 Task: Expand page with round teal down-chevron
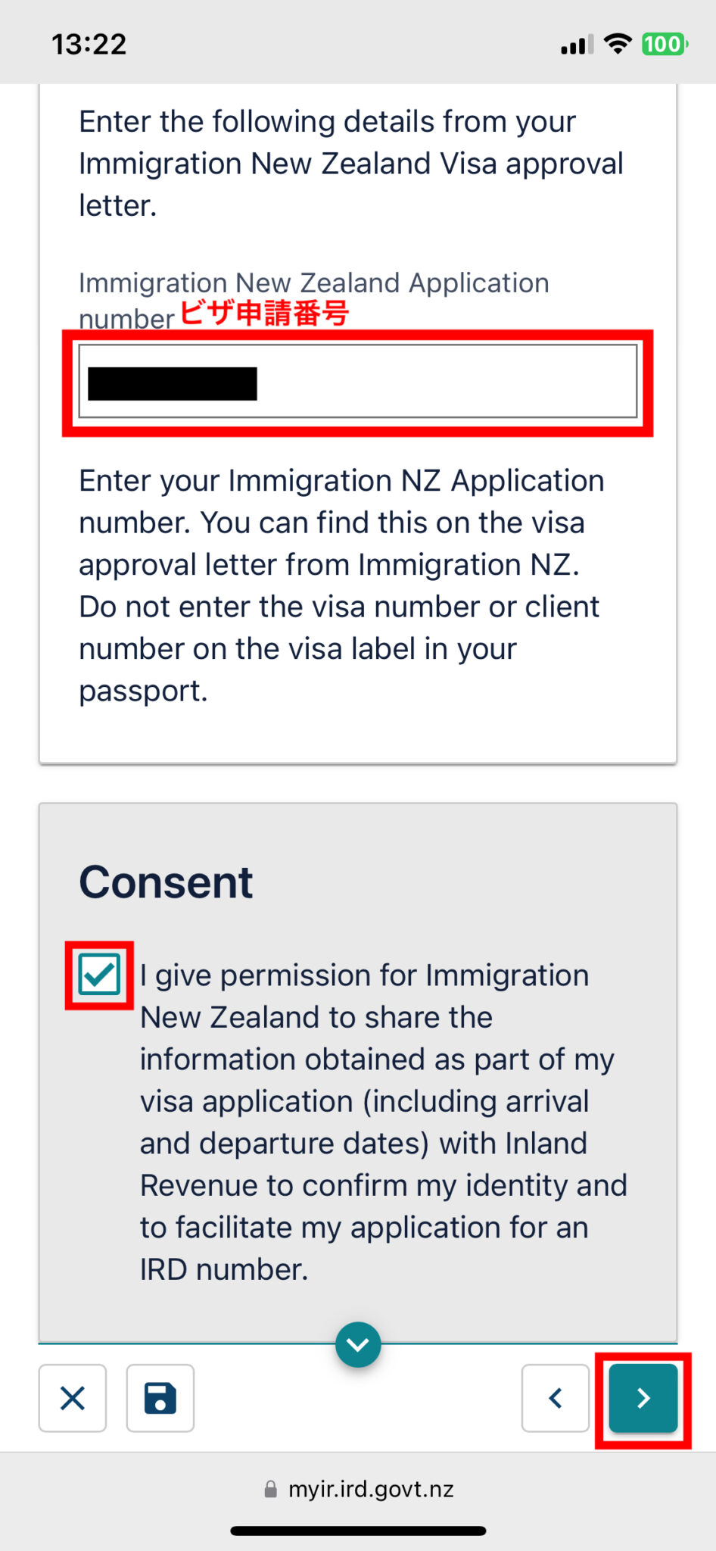coord(358,1345)
